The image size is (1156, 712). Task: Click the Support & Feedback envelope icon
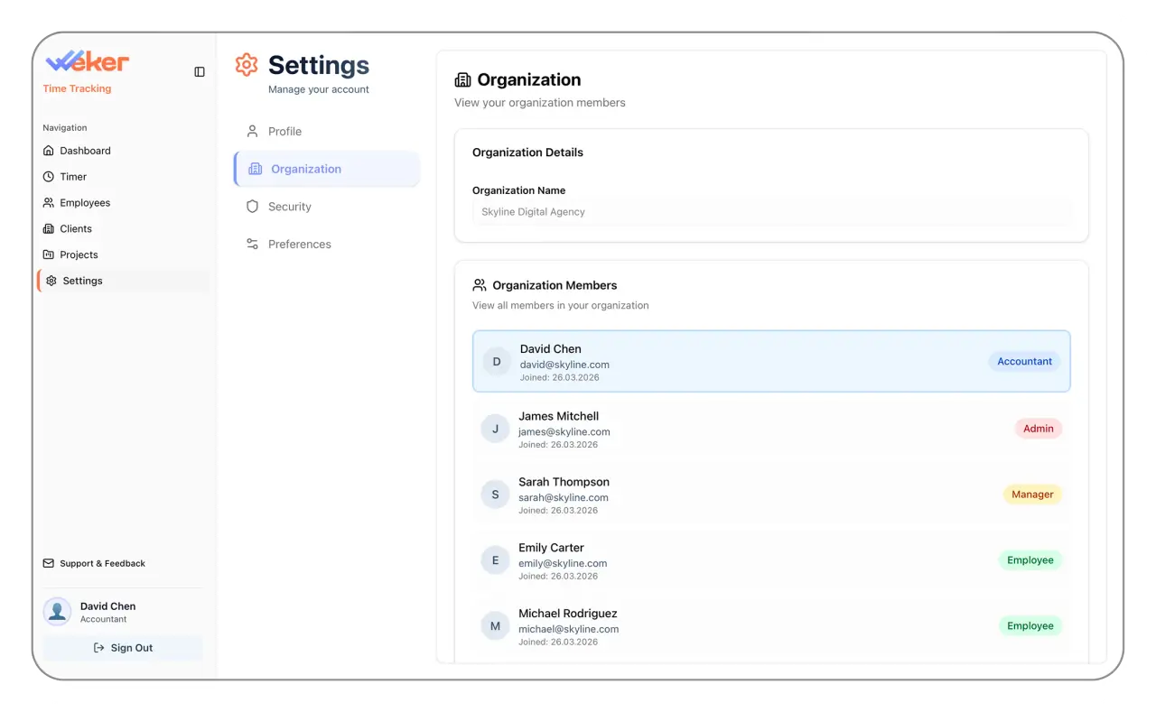[x=47, y=563]
